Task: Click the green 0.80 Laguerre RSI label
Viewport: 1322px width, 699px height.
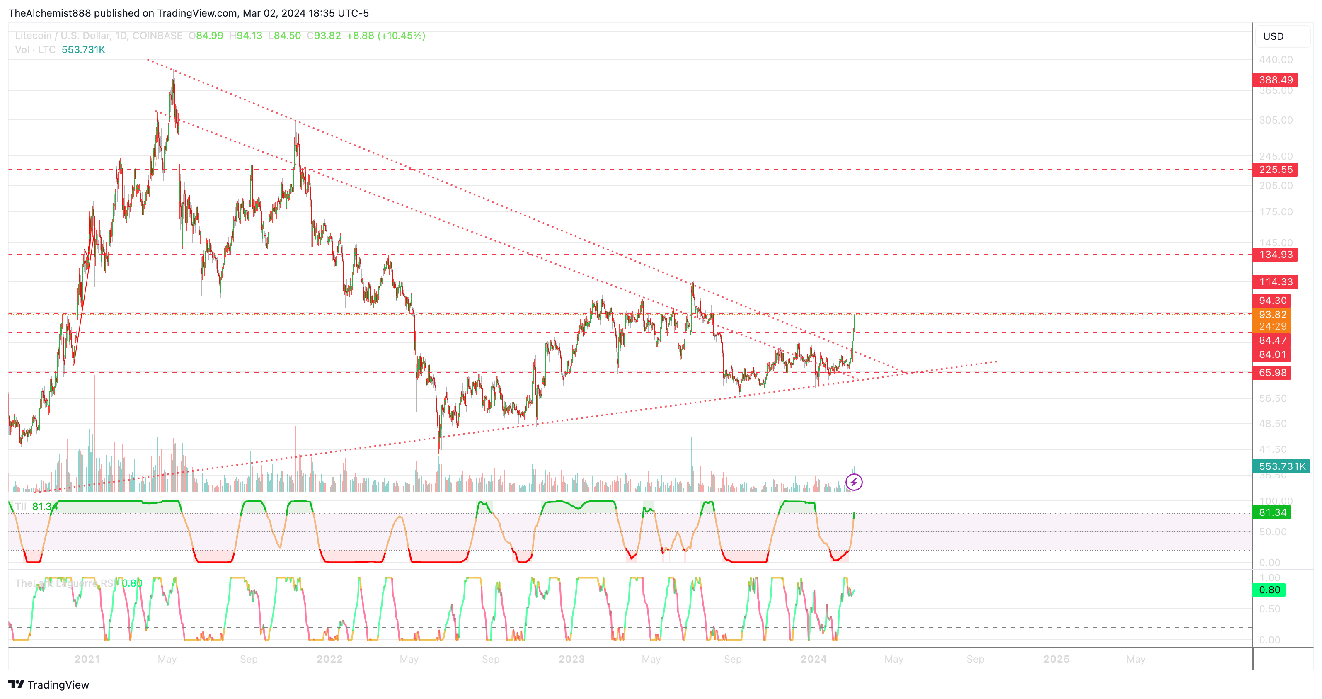Action: [x=1269, y=590]
